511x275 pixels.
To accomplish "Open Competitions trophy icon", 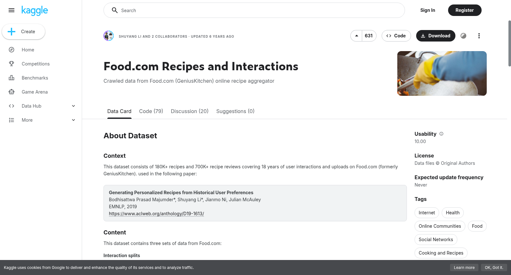I will (11, 64).
